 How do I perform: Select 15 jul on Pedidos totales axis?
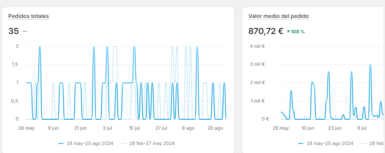pyautogui.click(x=134, y=128)
